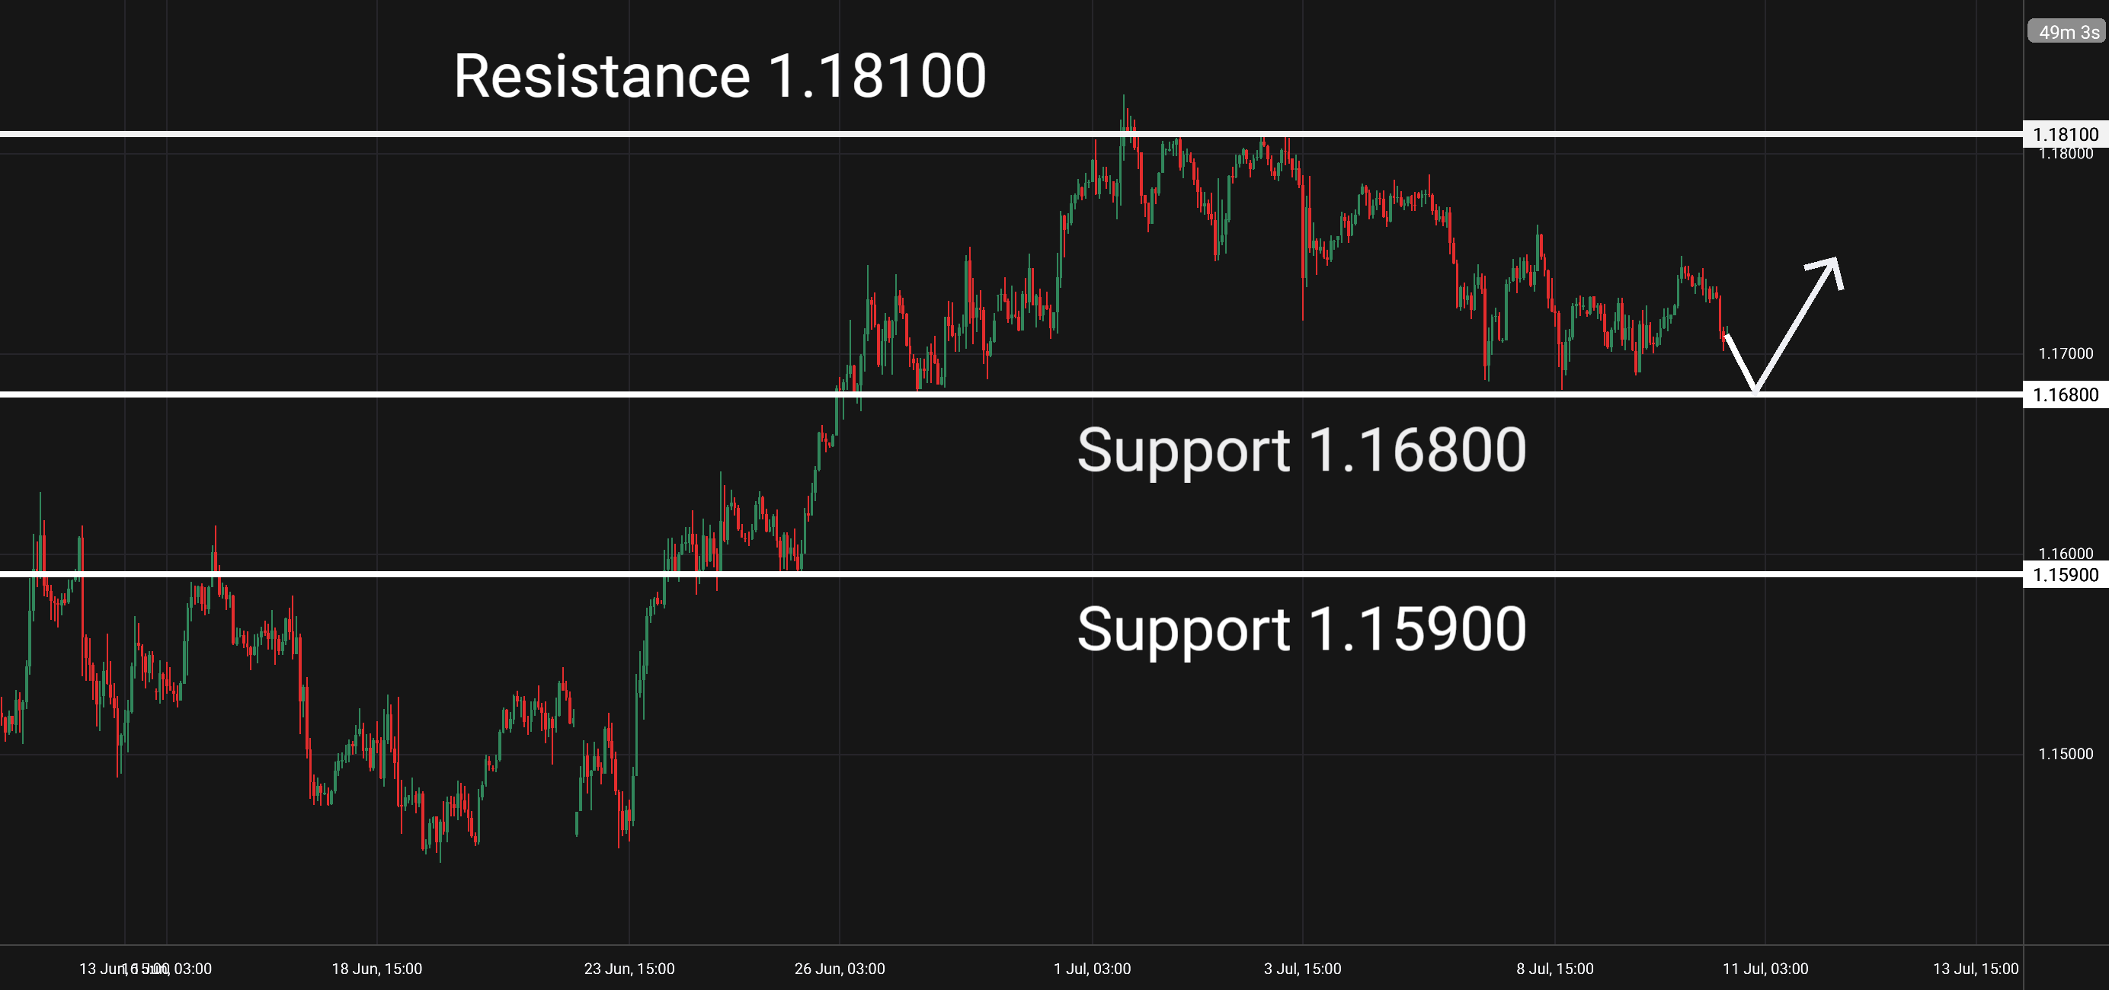Click the Support 1.16800 text annotation
This screenshot has width=2109, height=990.
tap(1302, 450)
